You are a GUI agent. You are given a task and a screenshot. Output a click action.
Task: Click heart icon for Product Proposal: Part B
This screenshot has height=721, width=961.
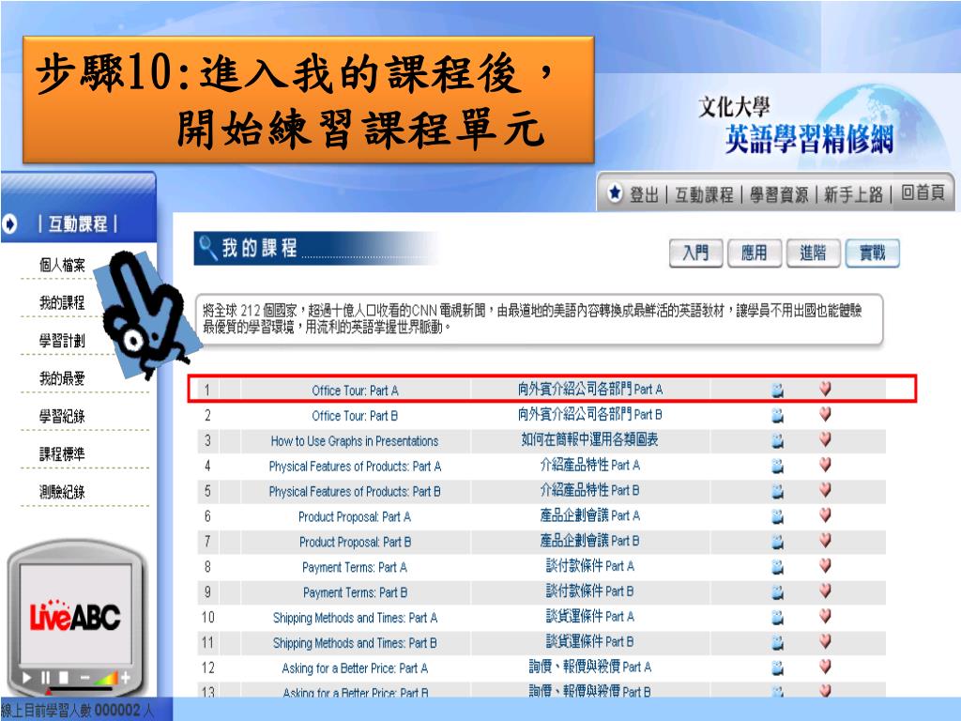point(826,540)
